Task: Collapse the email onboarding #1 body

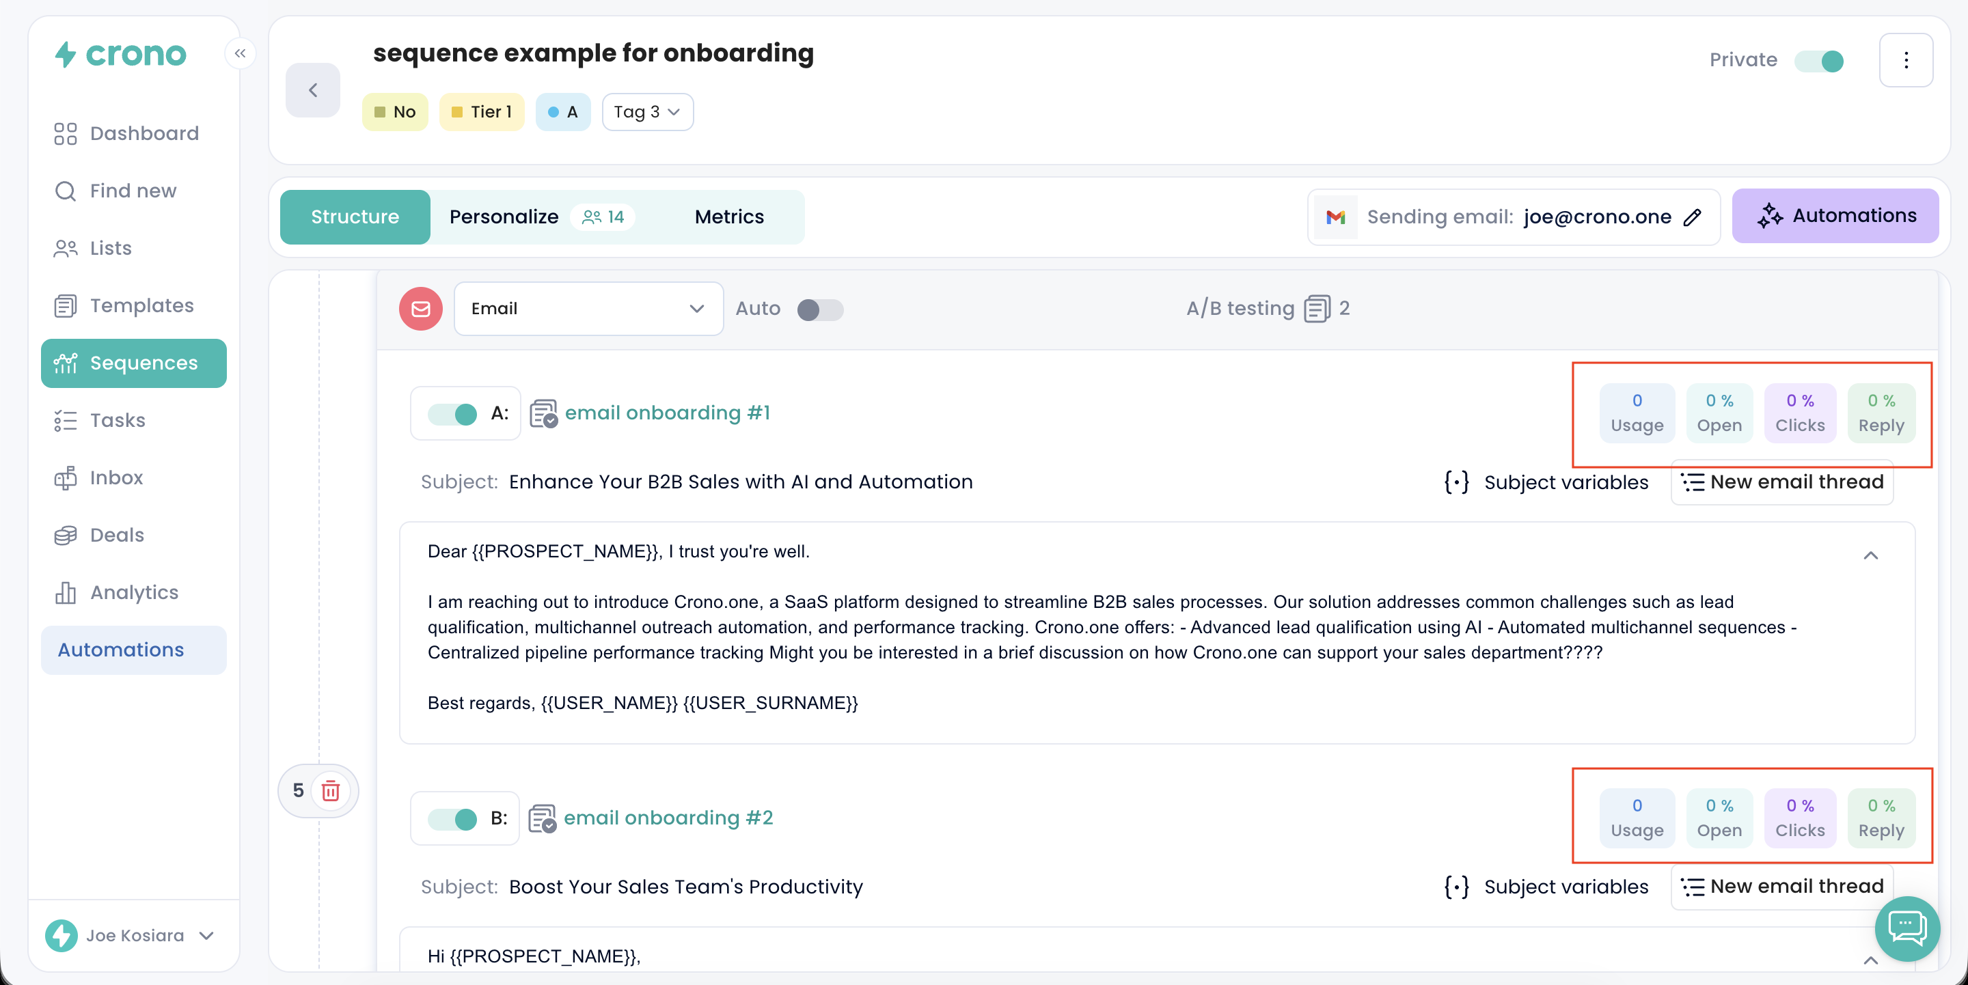Action: pos(1870,555)
